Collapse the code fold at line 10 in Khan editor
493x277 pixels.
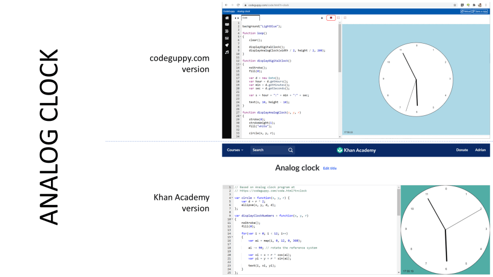point(232,219)
